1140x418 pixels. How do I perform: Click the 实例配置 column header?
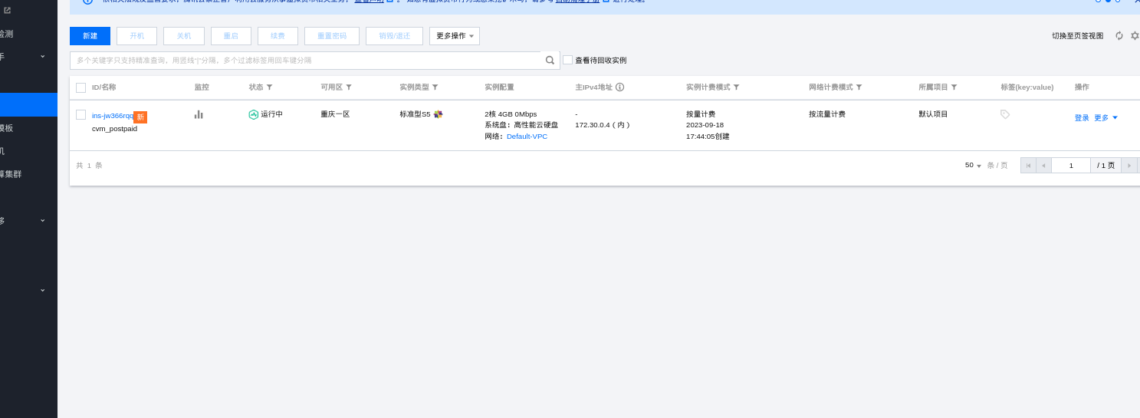499,87
